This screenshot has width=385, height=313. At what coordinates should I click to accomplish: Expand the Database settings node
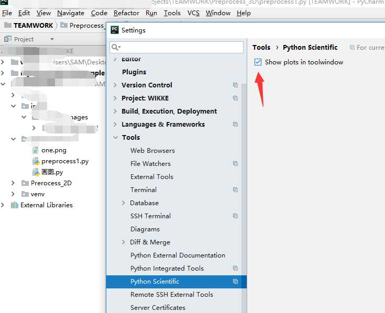(124, 203)
